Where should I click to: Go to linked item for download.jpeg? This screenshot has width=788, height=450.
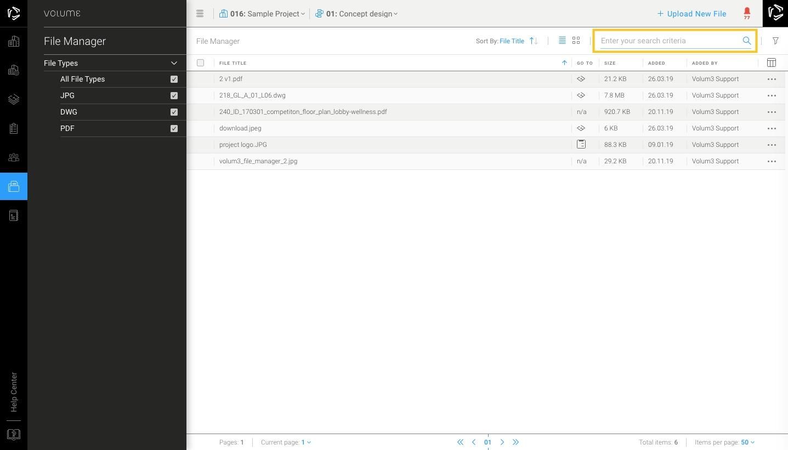[x=581, y=128]
